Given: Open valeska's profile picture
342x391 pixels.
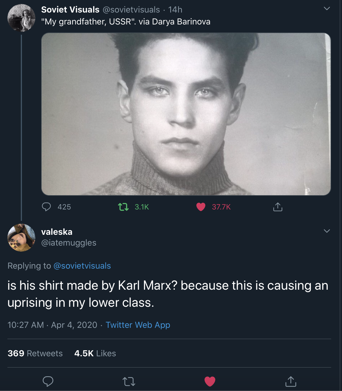Looking at the screenshot, I should 21,238.
